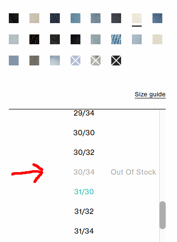Choose size 30/30 from the list
177x242 pixels.
(84, 133)
